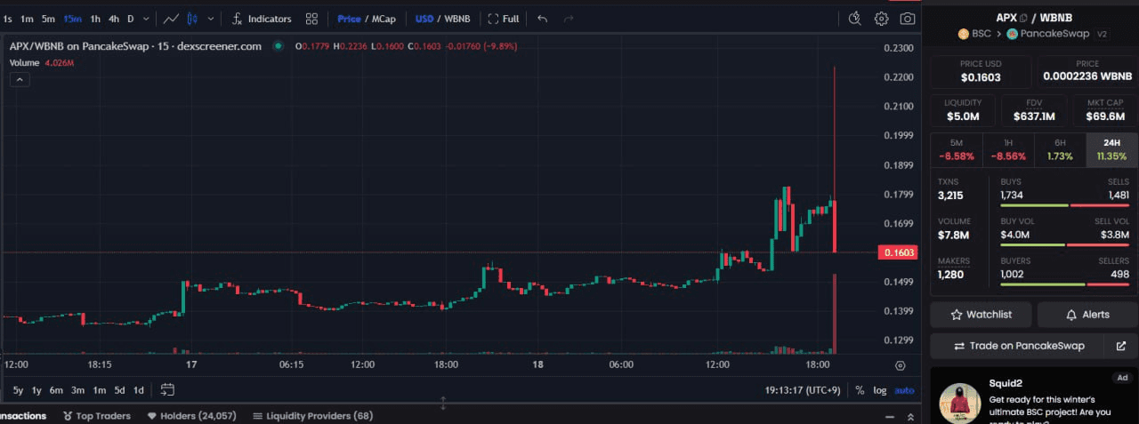Open timezone selector showing UTC+9

802,390
